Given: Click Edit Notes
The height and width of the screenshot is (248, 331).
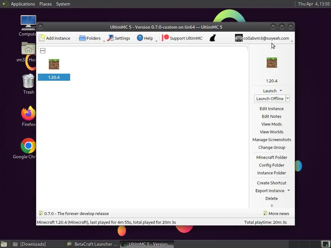Looking at the screenshot, I should click(x=272, y=116).
